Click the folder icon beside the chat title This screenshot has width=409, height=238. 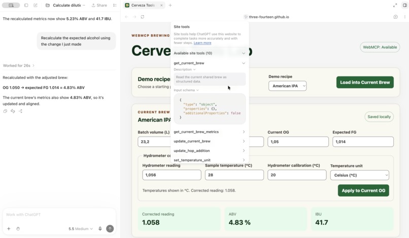coord(48,5)
